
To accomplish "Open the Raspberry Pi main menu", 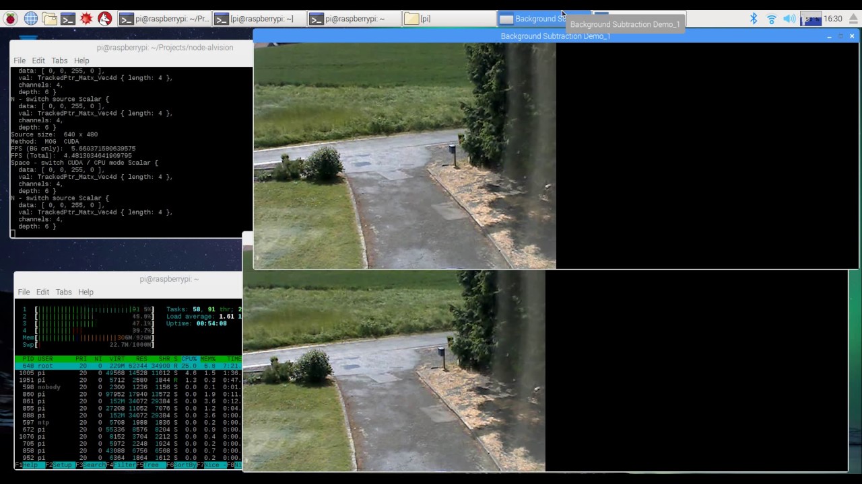I will [x=10, y=19].
